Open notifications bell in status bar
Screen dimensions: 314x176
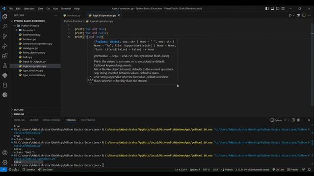tap(309, 170)
